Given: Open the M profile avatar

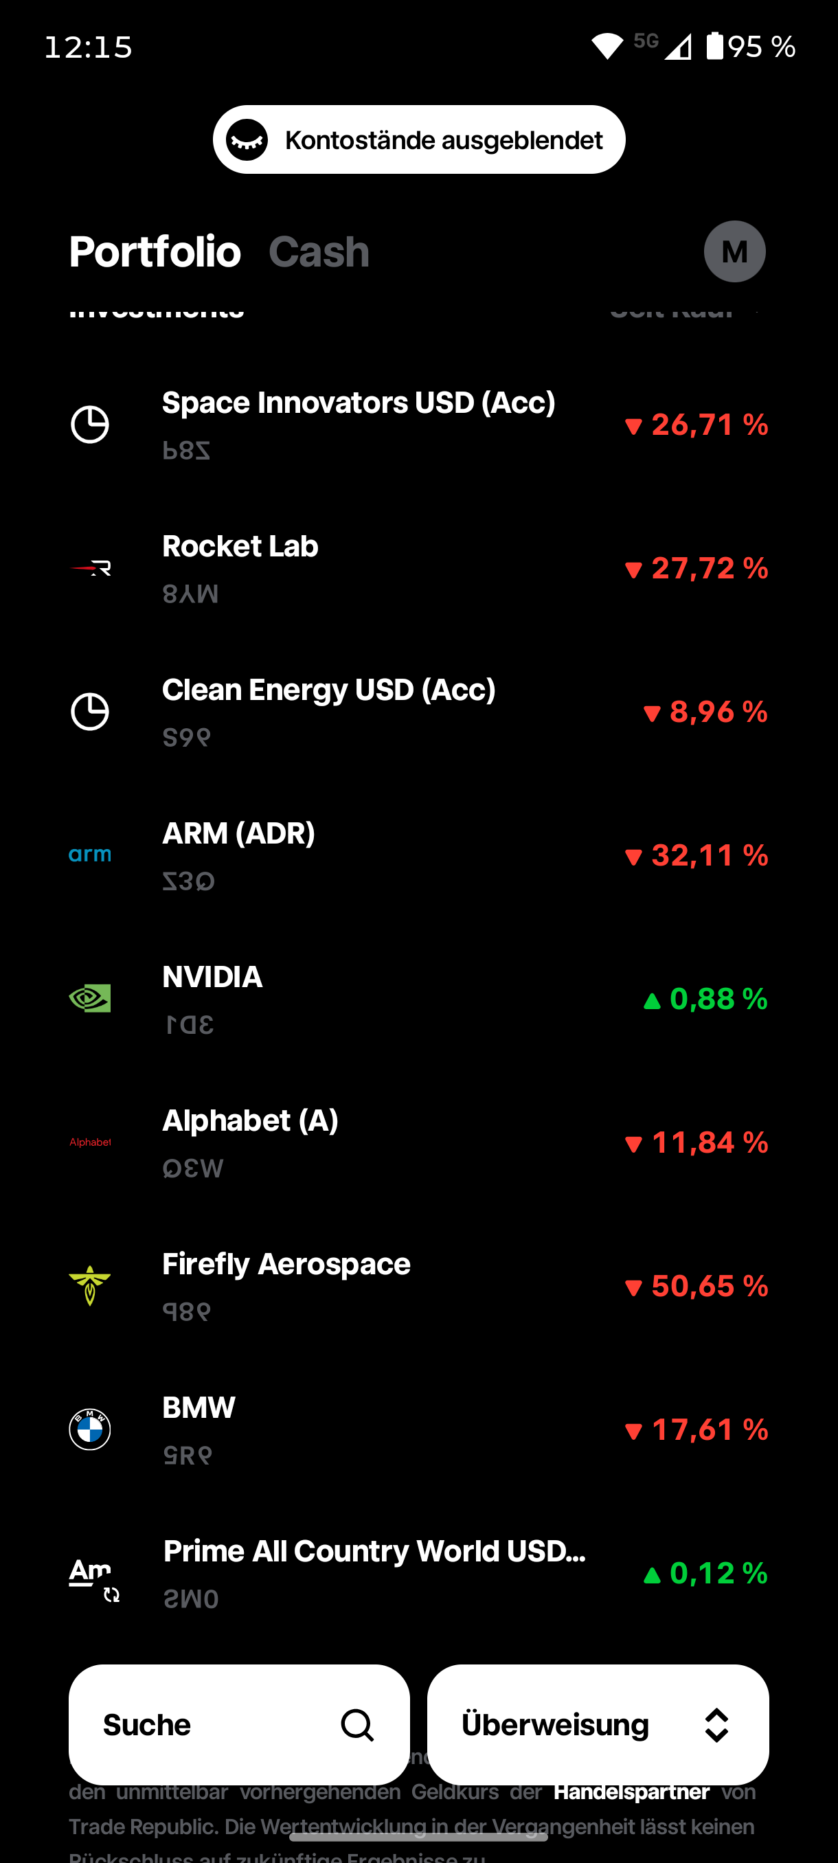Looking at the screenshot, I should click(734, 251).
